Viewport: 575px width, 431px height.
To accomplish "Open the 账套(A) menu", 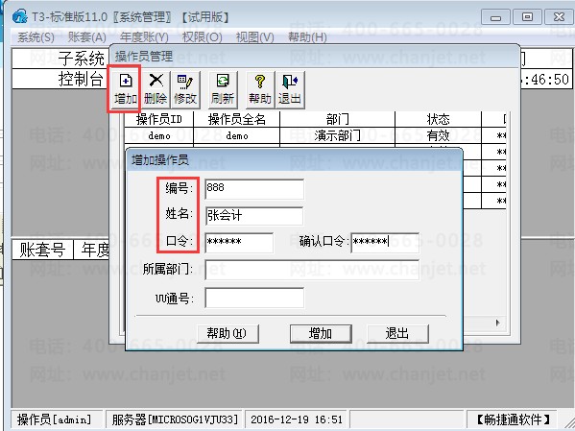I will (x=87, y=37).
